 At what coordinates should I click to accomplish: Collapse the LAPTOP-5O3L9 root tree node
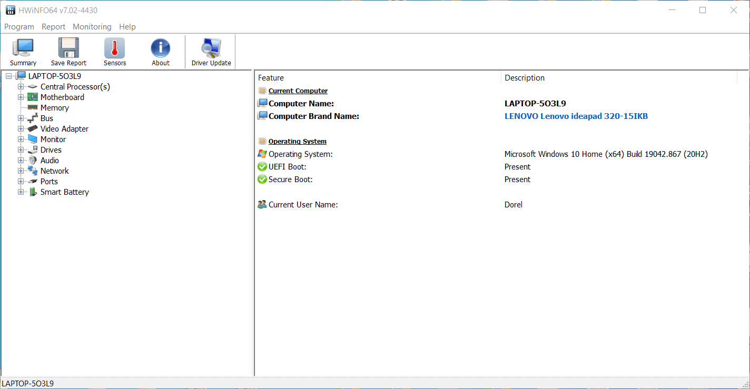click(8, 76)
